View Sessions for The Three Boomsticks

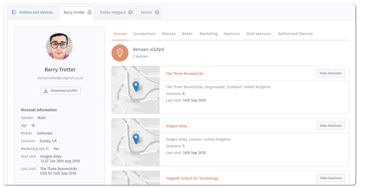pos(331,73)
